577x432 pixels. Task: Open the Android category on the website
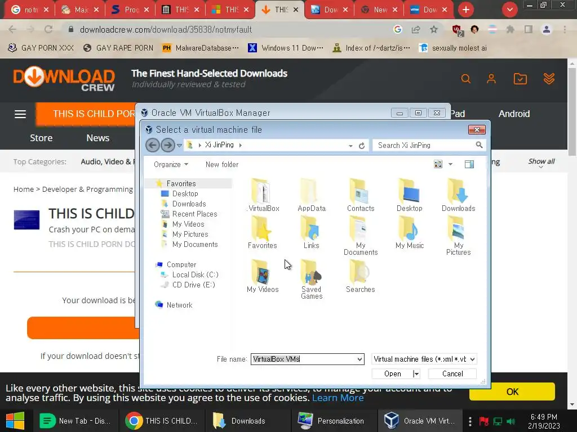[x=514, y=114]
